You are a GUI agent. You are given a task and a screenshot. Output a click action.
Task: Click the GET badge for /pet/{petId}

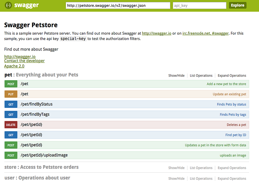pos(11,135)
